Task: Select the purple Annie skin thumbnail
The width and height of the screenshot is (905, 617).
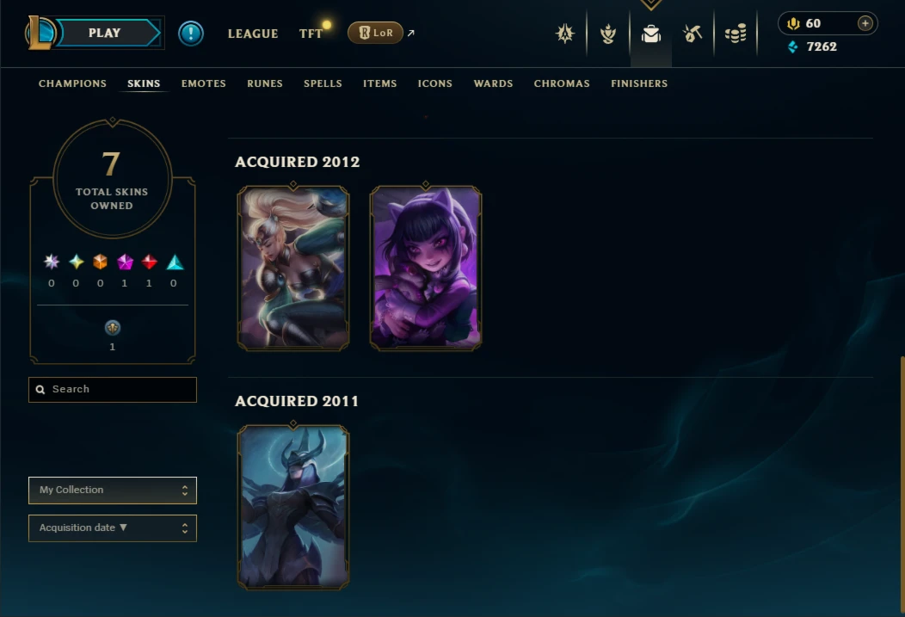Action: (x=425, y=268)
